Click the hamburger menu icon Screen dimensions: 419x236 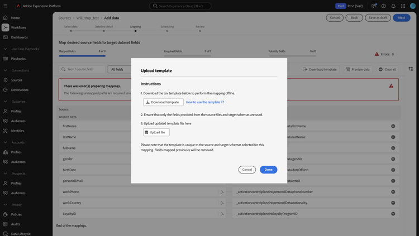(6, 6)
